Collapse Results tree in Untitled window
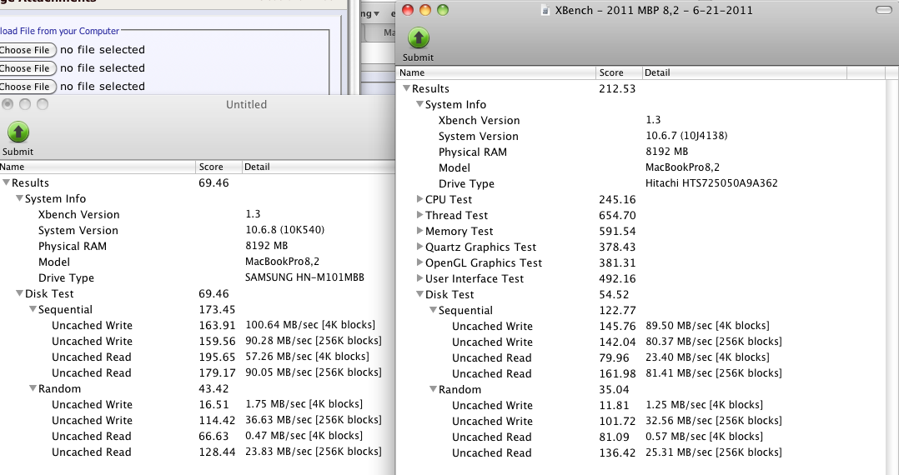Image resolution: width=899 pixels, height=475 pixels. tap(7, 182)
